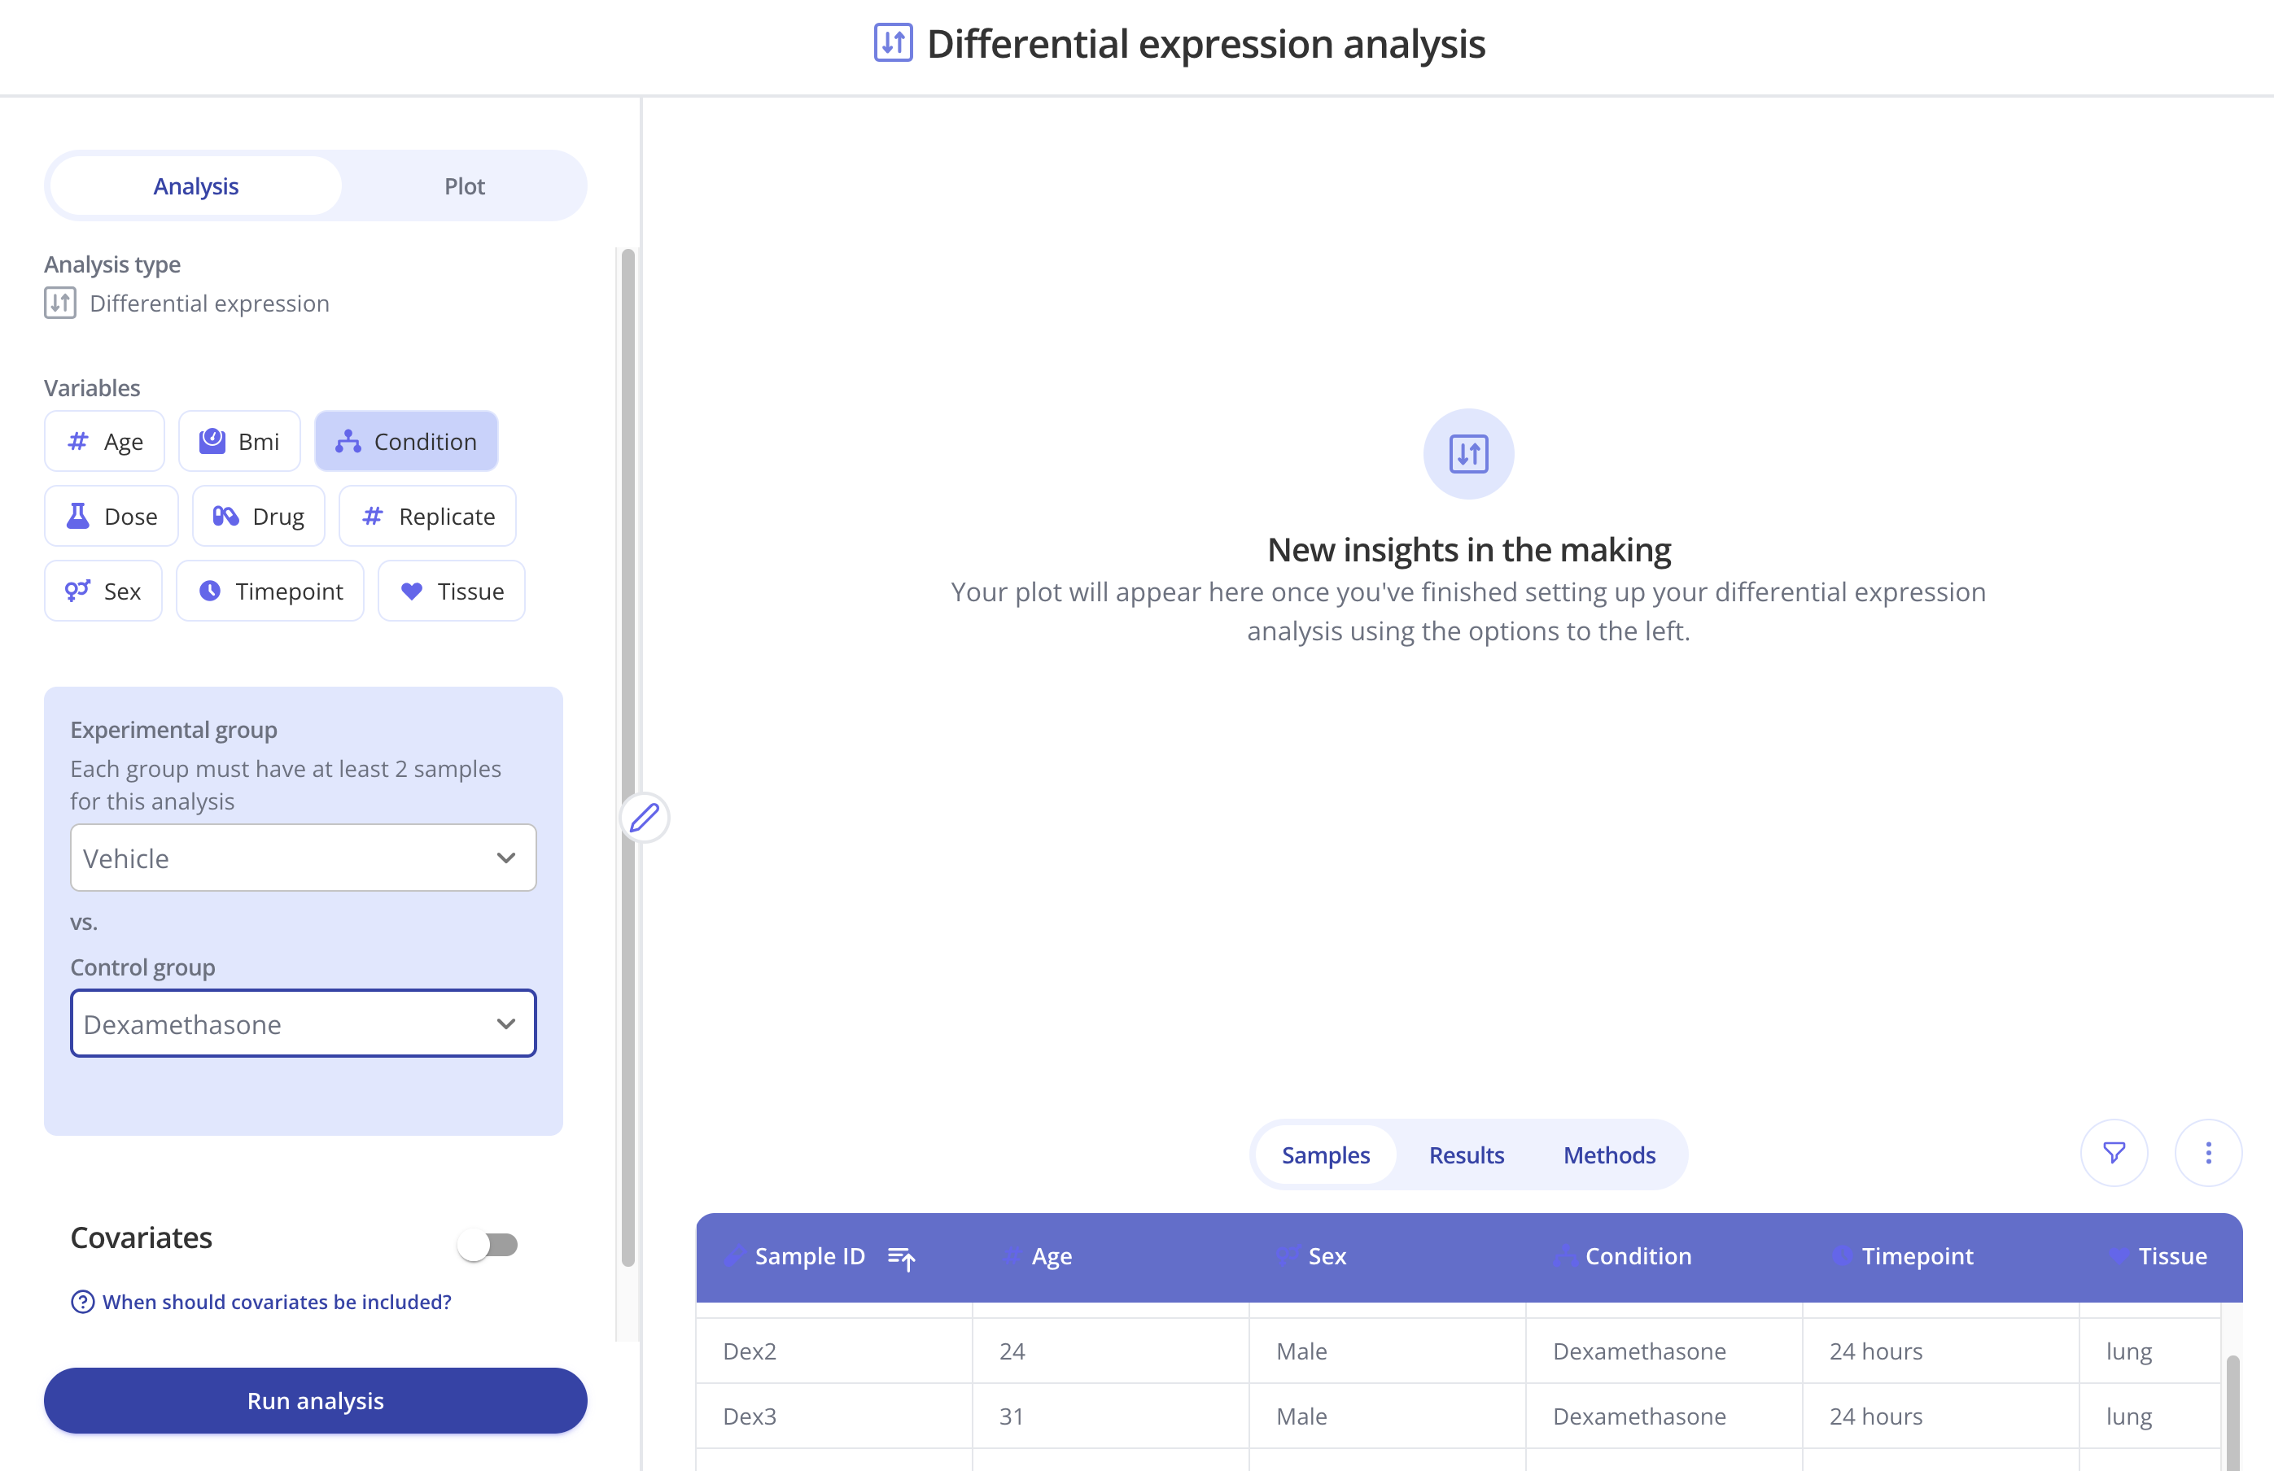Select the Dose flask variable chip
2274x1471 pixels.
point(112,517)
